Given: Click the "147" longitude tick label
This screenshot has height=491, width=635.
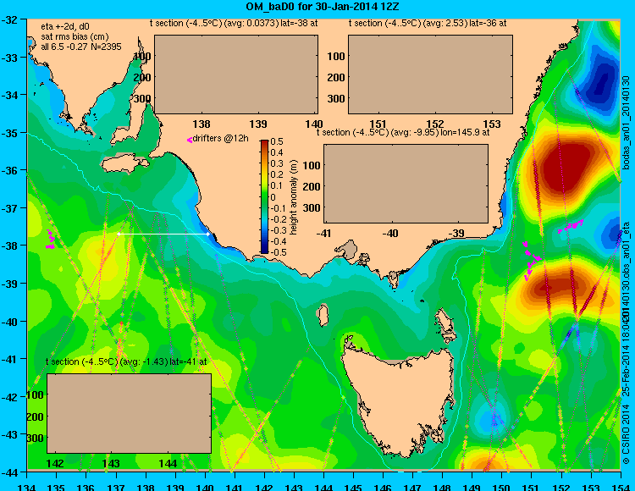Looking at the screenshot, I should pyautogui.click(x=412, y=487).
